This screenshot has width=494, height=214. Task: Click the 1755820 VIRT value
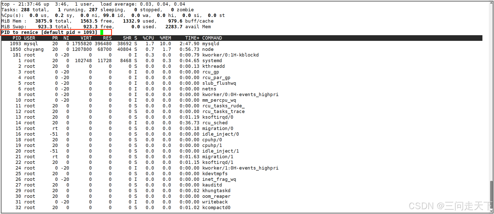(82, 44)
